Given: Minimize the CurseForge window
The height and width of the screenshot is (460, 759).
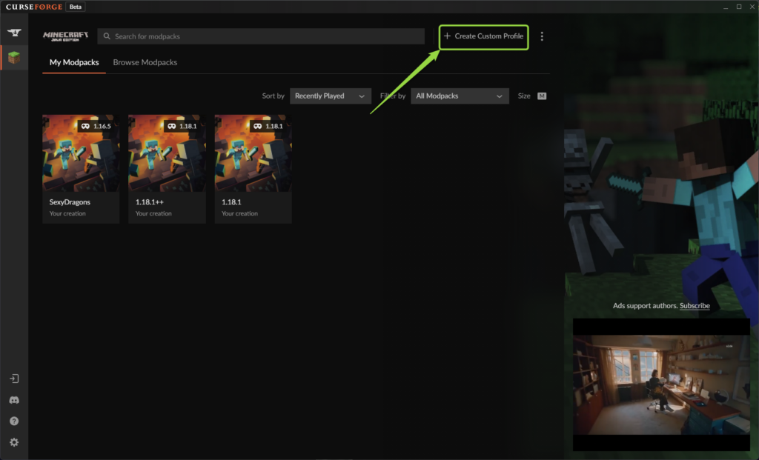Looking at the screenshot, I should [726, 7].
